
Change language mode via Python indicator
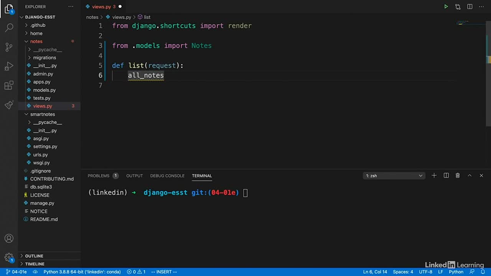click(456, 272)
